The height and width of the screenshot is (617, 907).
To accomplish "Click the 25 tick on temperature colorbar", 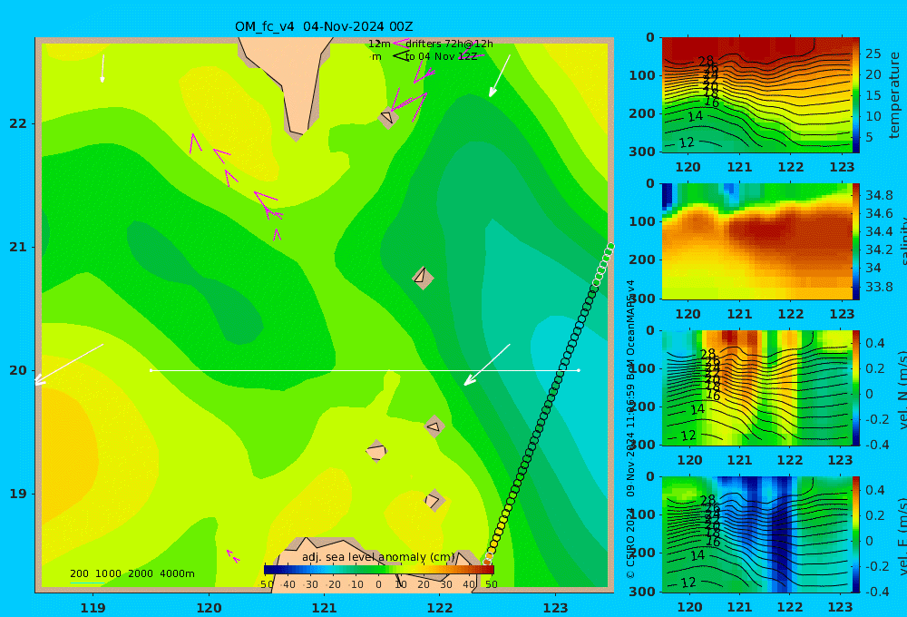I will [873, 54].
